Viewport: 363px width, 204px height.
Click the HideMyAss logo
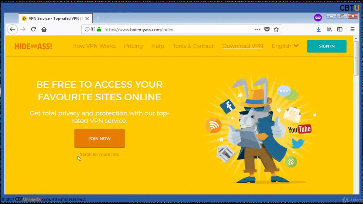(33, 46)
